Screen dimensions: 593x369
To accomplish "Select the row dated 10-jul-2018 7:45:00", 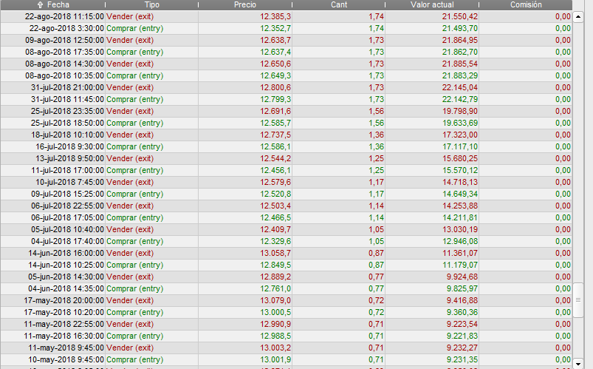I will pos(286,182).
